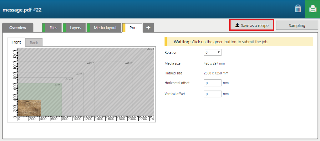Show the Front side preview

(16, 42)
